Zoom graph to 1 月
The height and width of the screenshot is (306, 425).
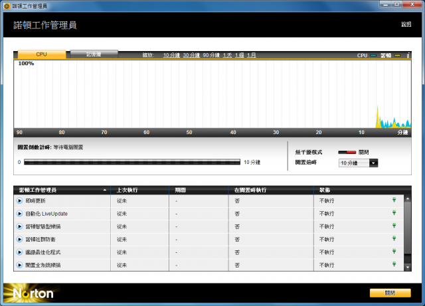tap(252, 55)
